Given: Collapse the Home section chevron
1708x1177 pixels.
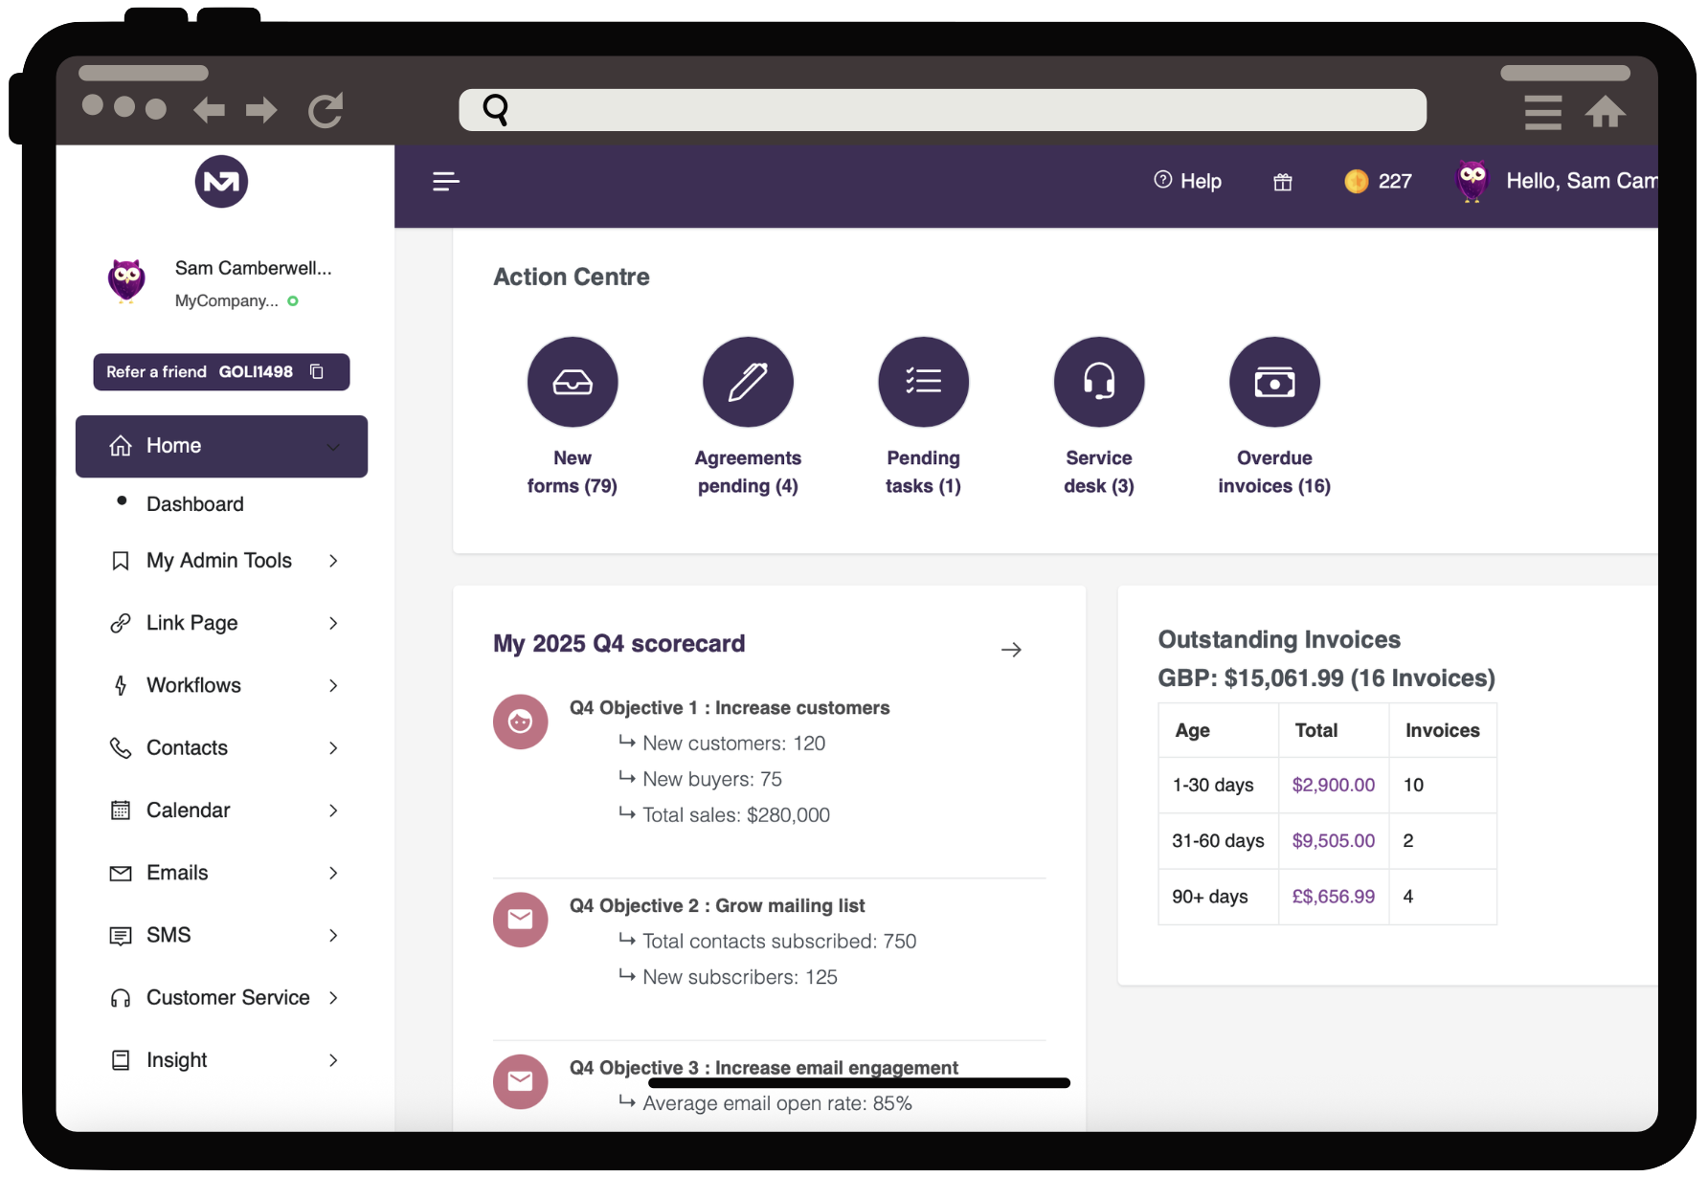Looking at the screenshot, I should [333, 446].
